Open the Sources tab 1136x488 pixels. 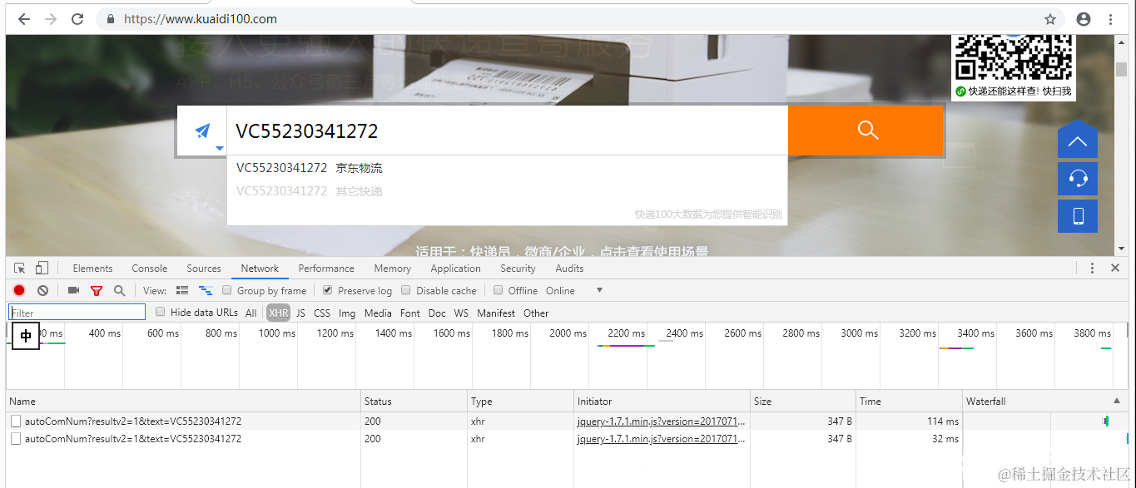click(x=204, y=269)
